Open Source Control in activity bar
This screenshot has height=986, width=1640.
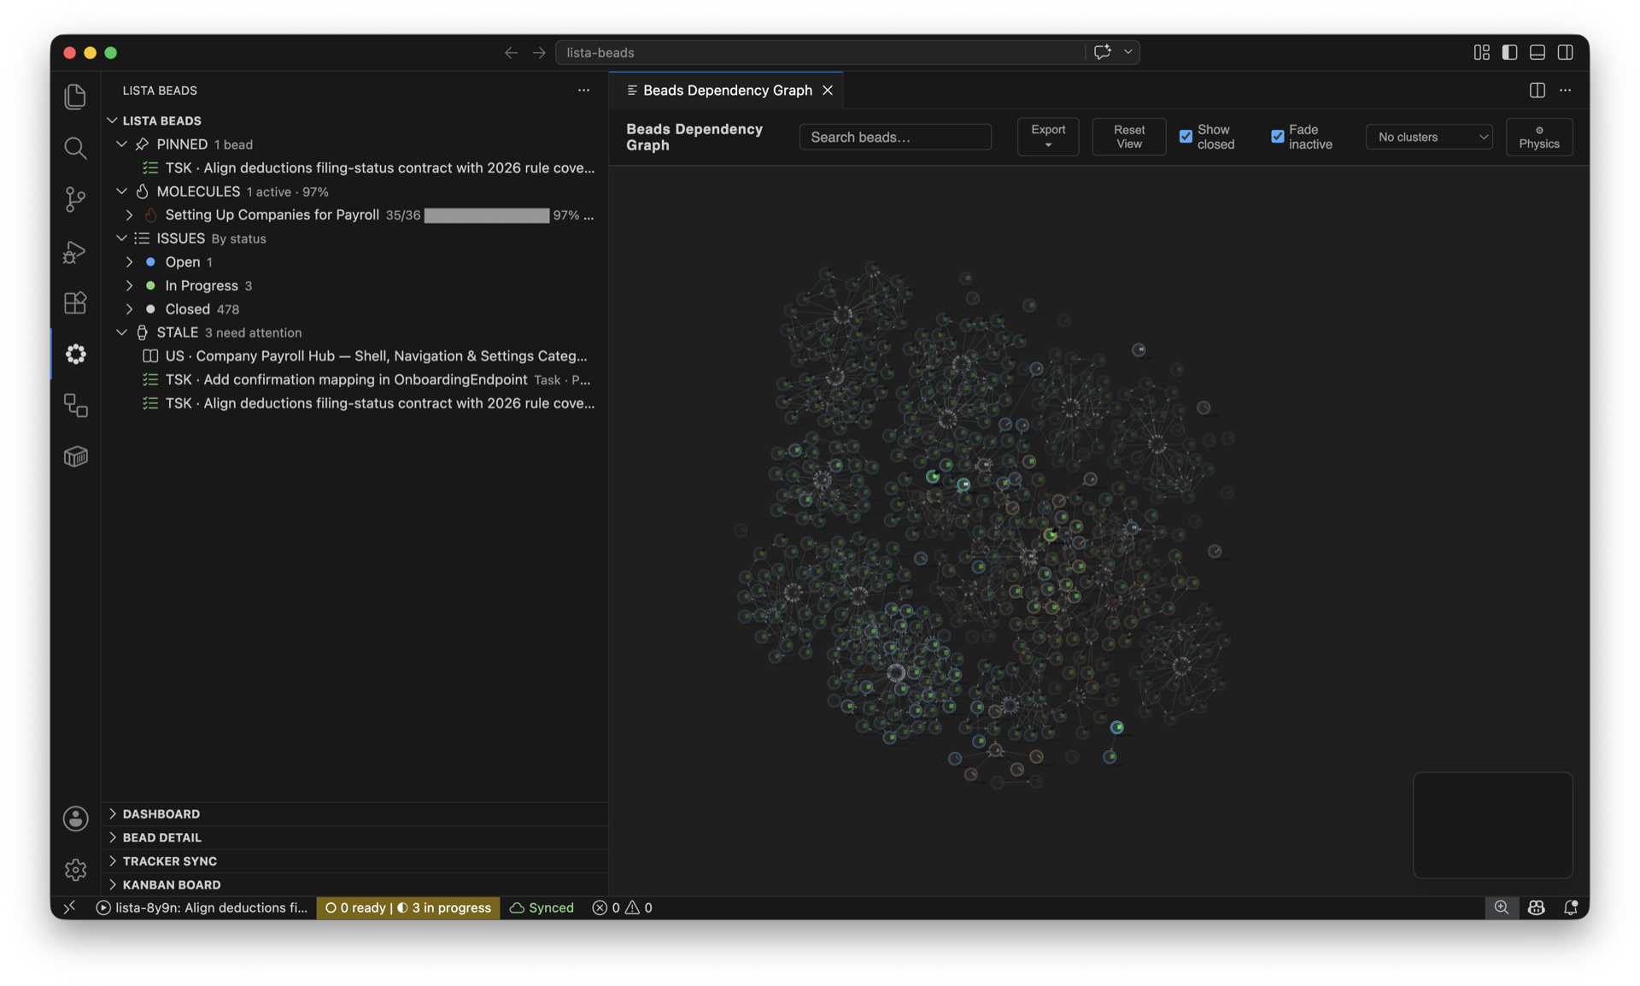[75, 199]
